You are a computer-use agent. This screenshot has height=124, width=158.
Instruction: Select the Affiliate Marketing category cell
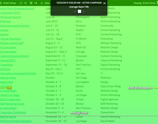coord(111,43)
